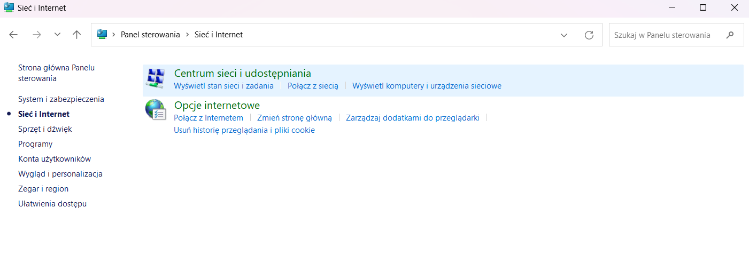Open Wyświetl komputery i urządzenia sieciowe
This screenshot has width=749, height=279.
427,86
